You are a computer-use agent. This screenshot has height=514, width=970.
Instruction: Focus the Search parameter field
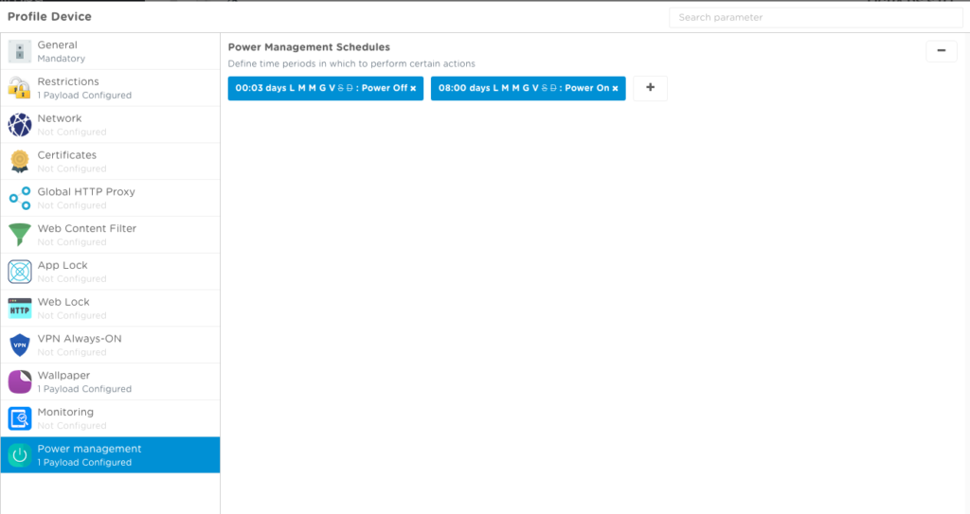tap(815, 17)
